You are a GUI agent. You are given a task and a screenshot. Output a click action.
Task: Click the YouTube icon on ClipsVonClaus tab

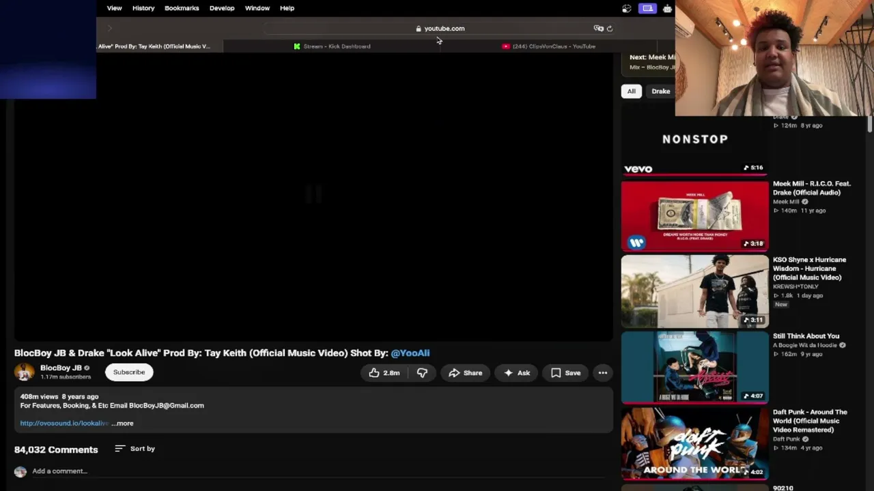[x=506, y=46]
